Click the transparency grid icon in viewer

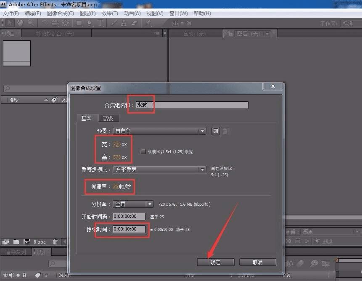pos(288,241)
